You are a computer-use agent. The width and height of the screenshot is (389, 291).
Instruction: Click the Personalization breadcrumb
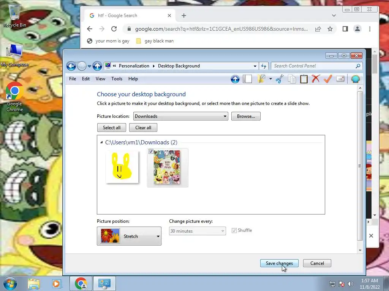point(134,66)
